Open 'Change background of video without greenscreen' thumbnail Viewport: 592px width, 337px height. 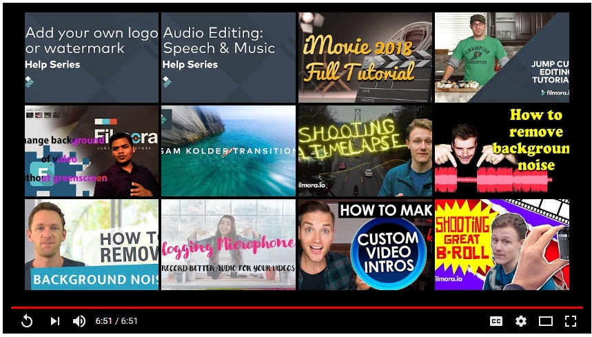[x=92, y=151]
